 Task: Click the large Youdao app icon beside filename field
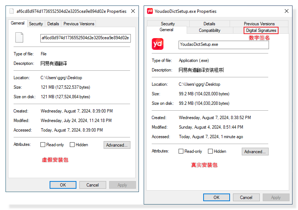[158, 44]
